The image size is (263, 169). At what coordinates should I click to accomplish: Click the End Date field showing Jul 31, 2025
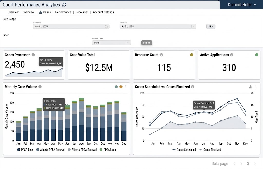coord(158,26)
